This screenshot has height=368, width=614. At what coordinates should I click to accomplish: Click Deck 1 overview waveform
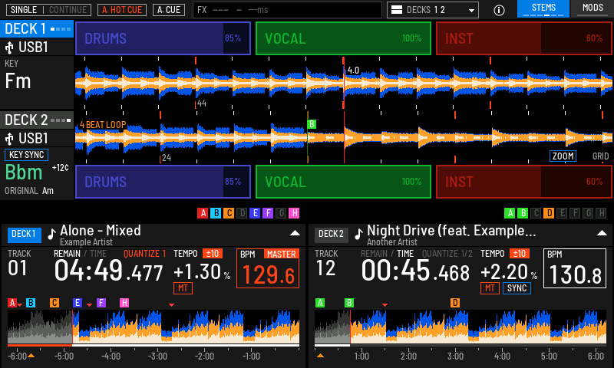153,327
